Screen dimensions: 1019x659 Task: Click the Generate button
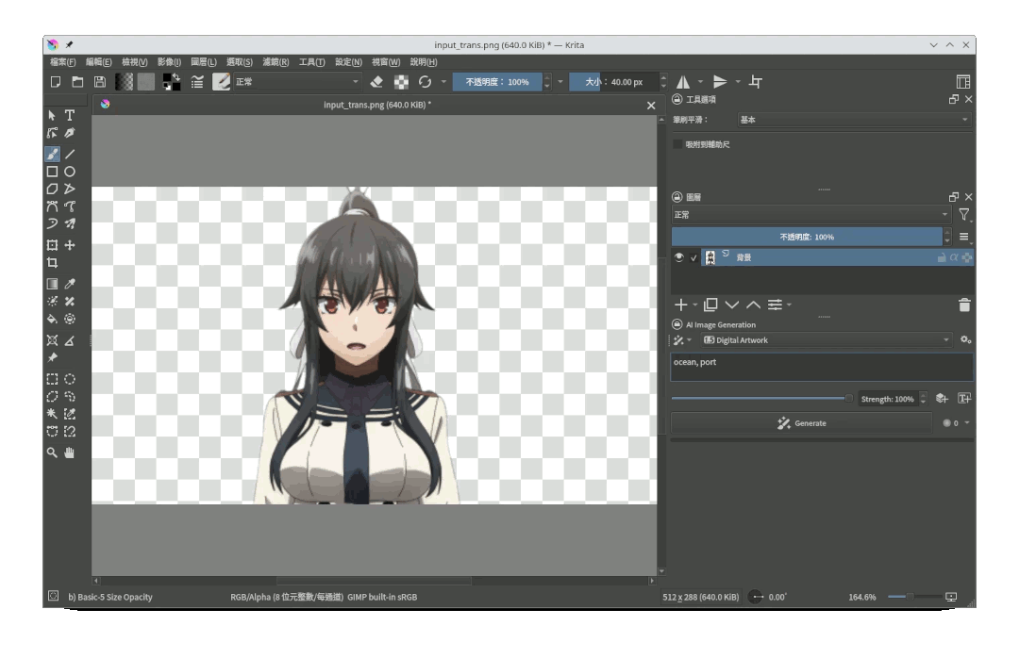[x=801, y=423]
